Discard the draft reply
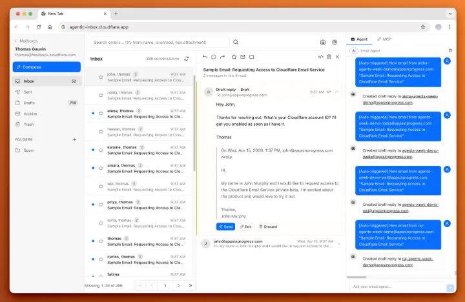This screenshot has height=302, width=465. pos(268,226)
